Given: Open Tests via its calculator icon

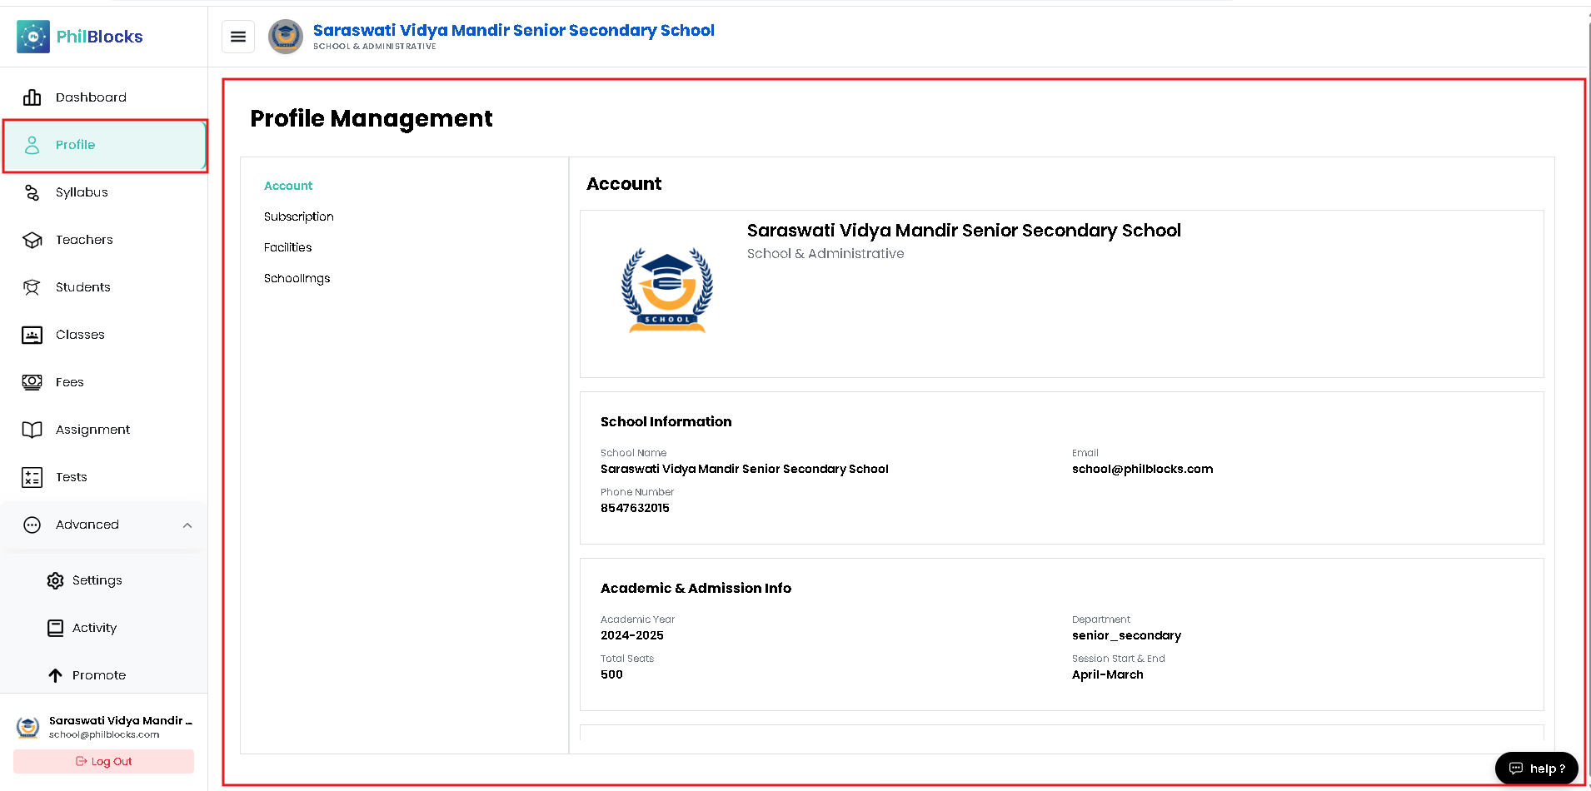Looking at the screenshot, I should 32,477.
